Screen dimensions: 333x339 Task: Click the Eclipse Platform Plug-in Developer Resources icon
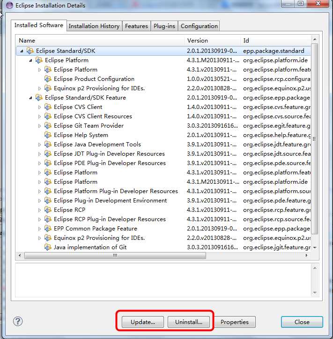(x=48, y=191)
